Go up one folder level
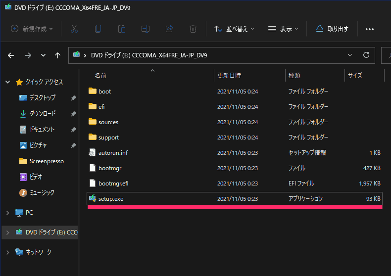The width and height of the screenshot is (391, 276). coord(57,55)
